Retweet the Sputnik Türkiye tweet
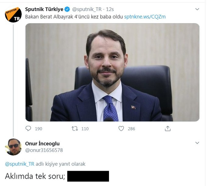 point(75,128)
